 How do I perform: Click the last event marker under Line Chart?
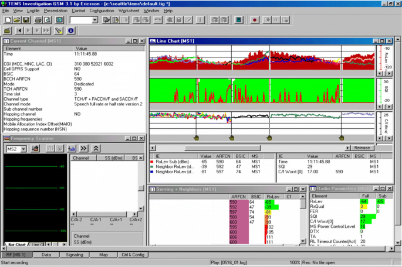pyautogui.click(x=341, y=138)
